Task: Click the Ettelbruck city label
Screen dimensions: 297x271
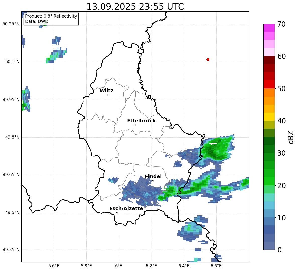Action: tap(141, 121)
